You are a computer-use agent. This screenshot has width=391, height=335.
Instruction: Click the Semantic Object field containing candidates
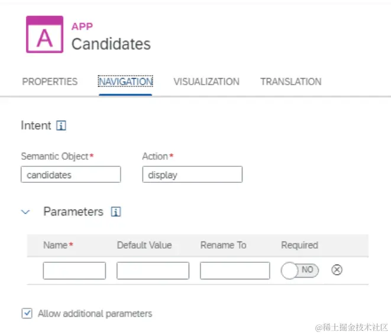tap(71, 175)
